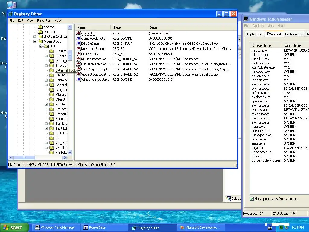
Task: Open the Registry Editor File menu
Action: [x=12, y=21]
